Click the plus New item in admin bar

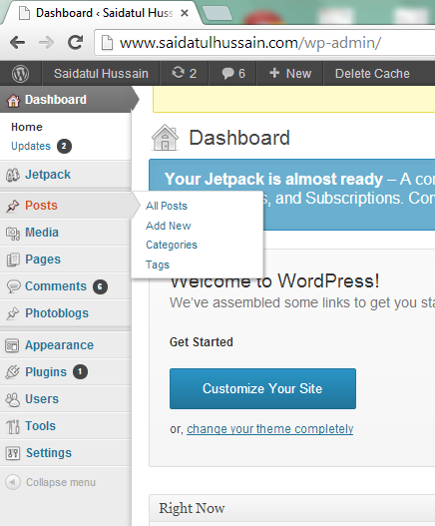coord(290,73)
